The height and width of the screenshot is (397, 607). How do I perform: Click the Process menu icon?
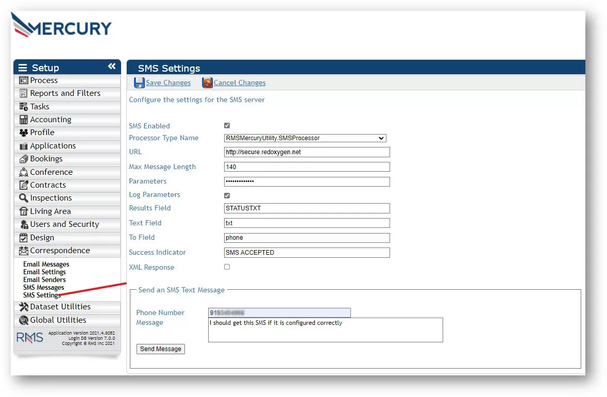coord(24,80)
